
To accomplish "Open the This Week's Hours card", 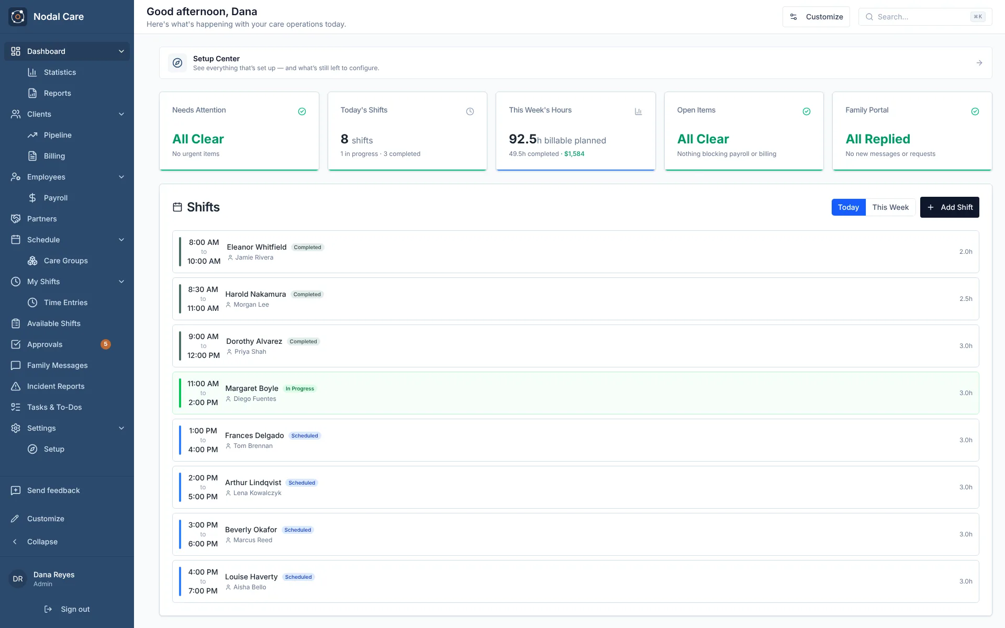I will pyautogui.click(x=576, y=131).
